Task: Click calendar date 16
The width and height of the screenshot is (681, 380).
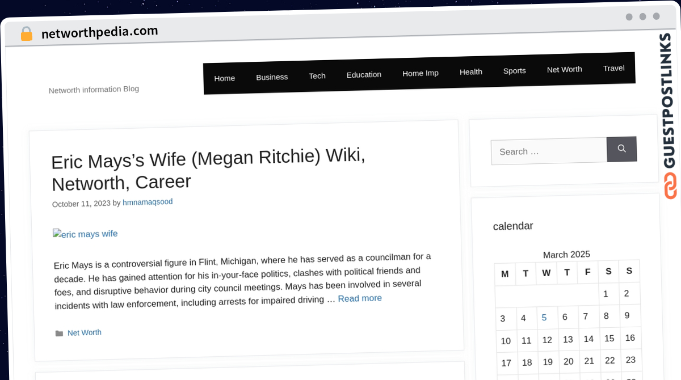Action: pyautogui.click(x=630, y=338)
